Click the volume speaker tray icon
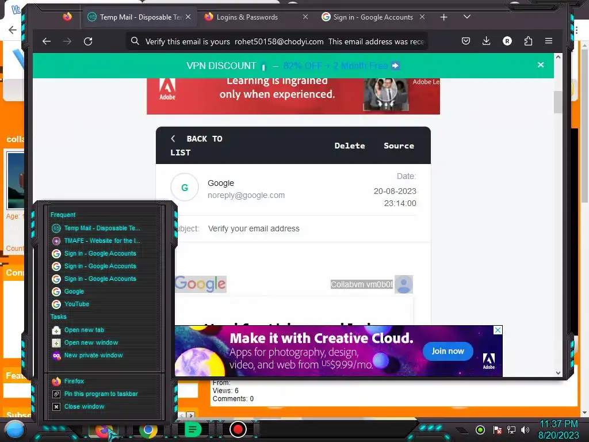The image size is (589, 442). tap(525, 429)
